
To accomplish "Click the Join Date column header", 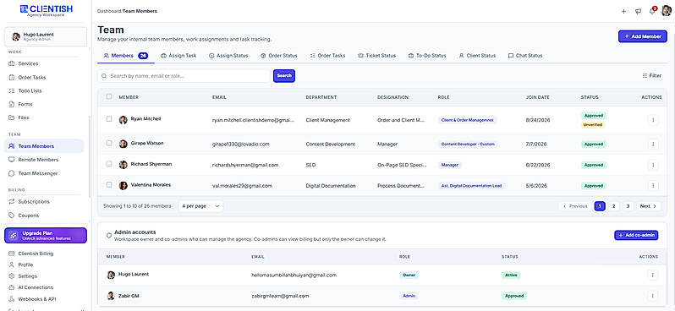I will point(538,97).
